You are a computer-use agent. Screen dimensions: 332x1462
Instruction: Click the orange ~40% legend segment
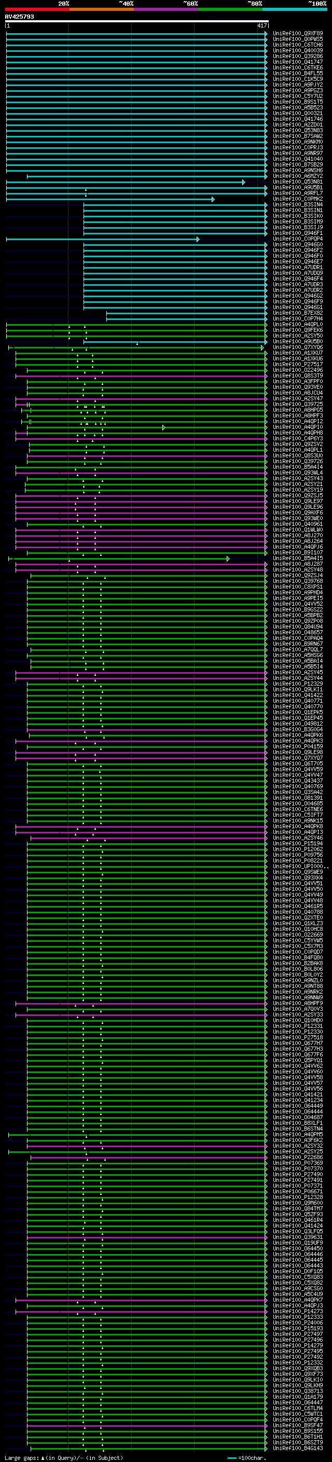pyautogui.click(x=102, y=9)
